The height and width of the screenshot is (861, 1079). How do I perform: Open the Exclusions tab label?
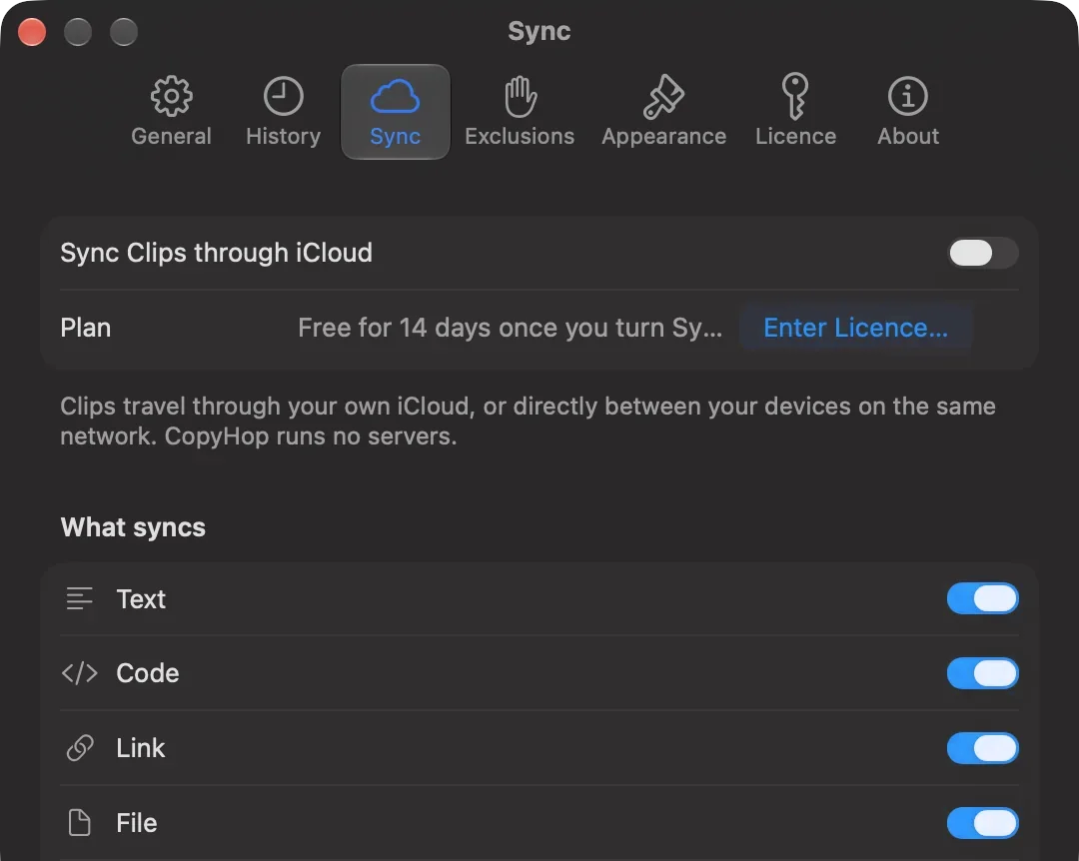(x=520, y=136)
